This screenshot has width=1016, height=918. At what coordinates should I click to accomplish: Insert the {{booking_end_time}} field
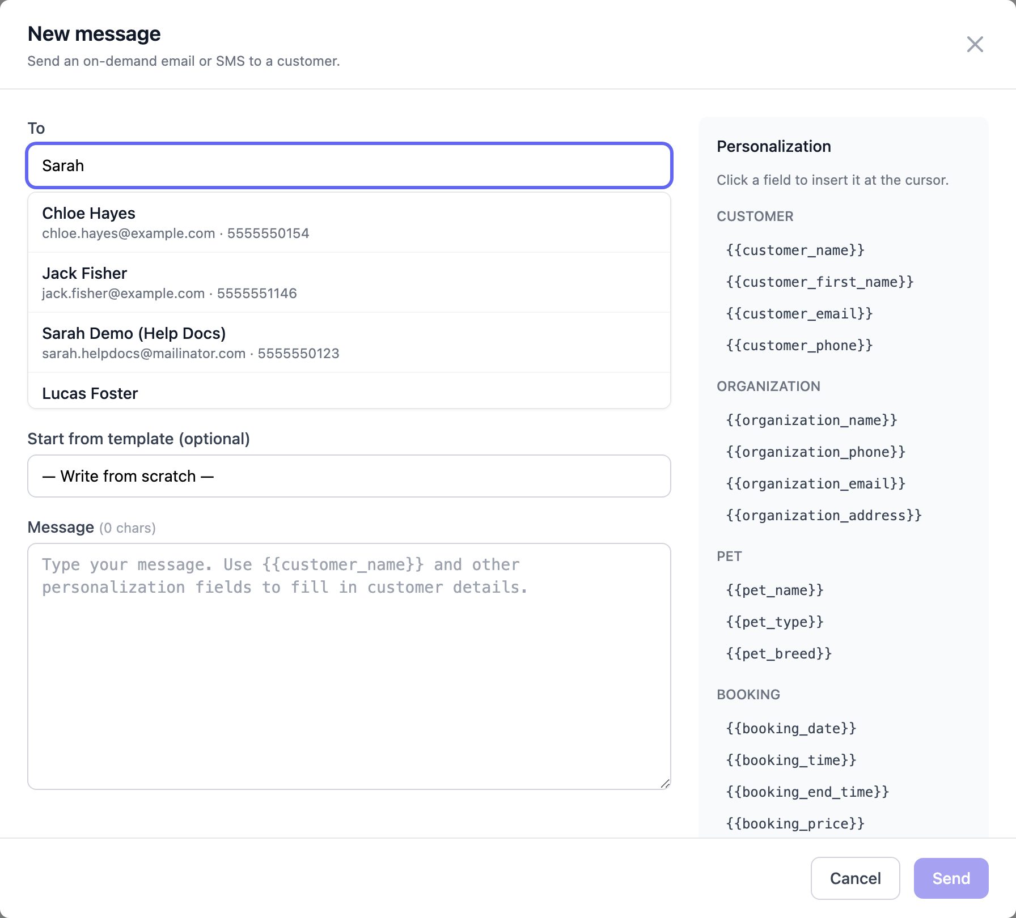click(x=807, y=792)
